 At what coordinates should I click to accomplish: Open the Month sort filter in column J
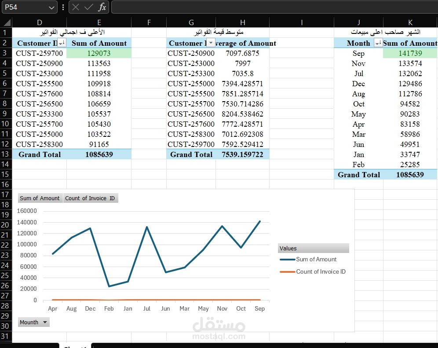pyautogui.click(x=378, y=43)
